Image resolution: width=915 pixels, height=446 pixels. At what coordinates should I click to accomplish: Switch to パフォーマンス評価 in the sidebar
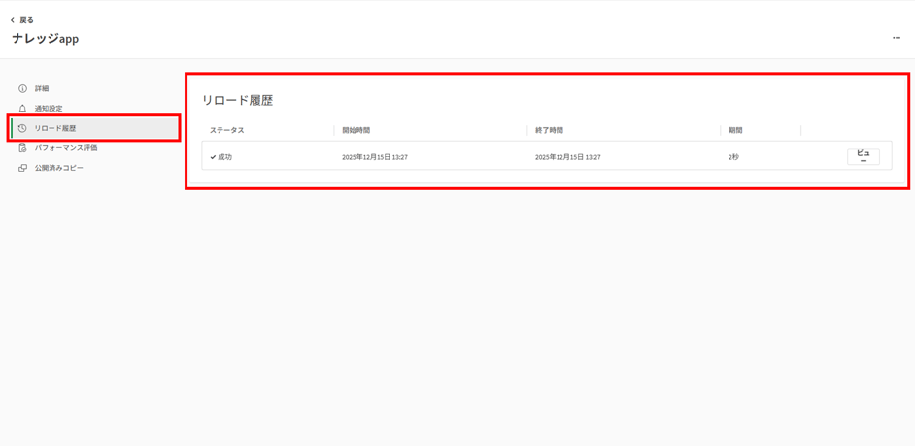(x=66, y=148)
